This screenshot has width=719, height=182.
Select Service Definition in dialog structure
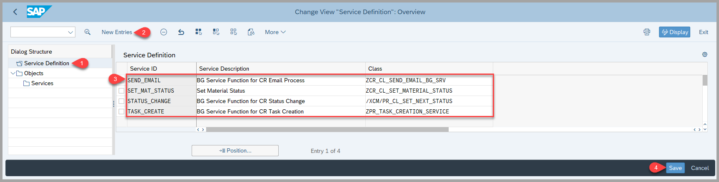click(x=46, y=63)
